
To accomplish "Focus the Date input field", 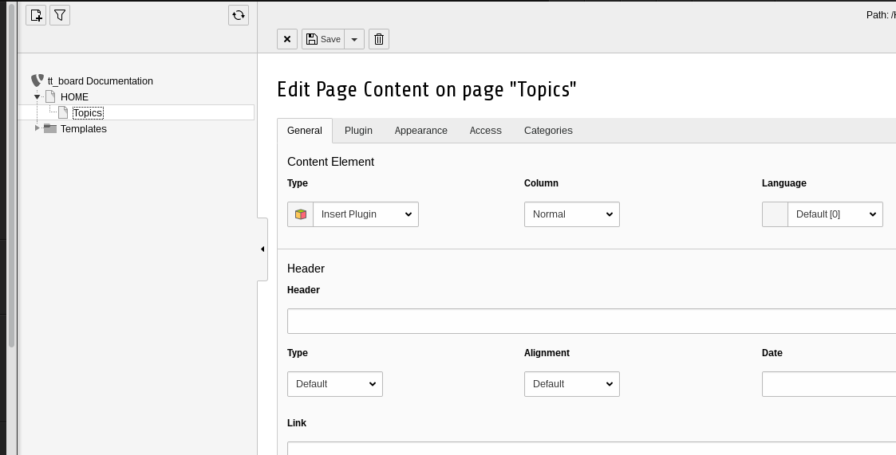I will [x=828, y=384].
